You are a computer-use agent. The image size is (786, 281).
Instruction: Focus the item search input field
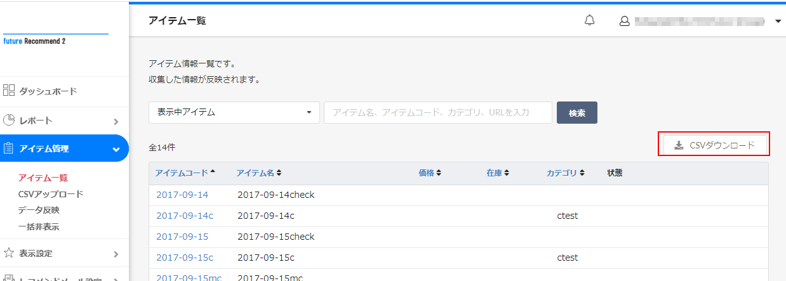click(x=438, y=112)
